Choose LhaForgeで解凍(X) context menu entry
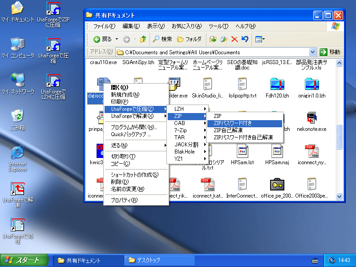The image size is (356, 267). pyautogui.click(x=136, y=116)
